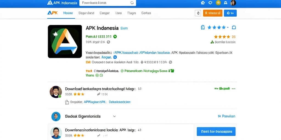Click the shield icon in the blue header
The height and width of the screenshot is (140, 281).
[x=210, y=3]
